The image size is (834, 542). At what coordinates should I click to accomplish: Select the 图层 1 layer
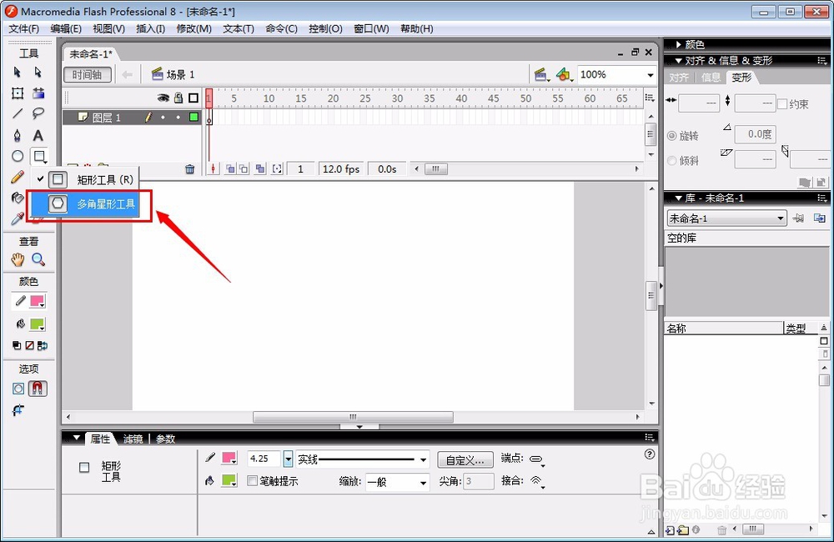tap(131, 117)
